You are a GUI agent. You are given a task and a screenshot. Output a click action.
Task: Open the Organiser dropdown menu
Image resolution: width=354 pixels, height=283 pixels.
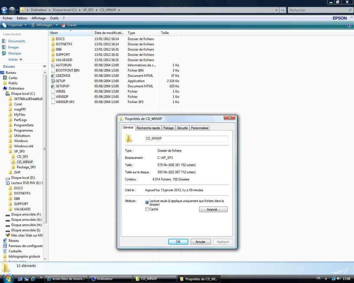(15, 25)
